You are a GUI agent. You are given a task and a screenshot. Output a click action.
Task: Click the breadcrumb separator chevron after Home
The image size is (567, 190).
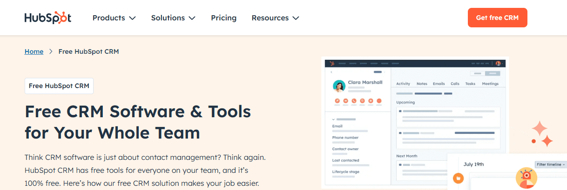[51, 51]
